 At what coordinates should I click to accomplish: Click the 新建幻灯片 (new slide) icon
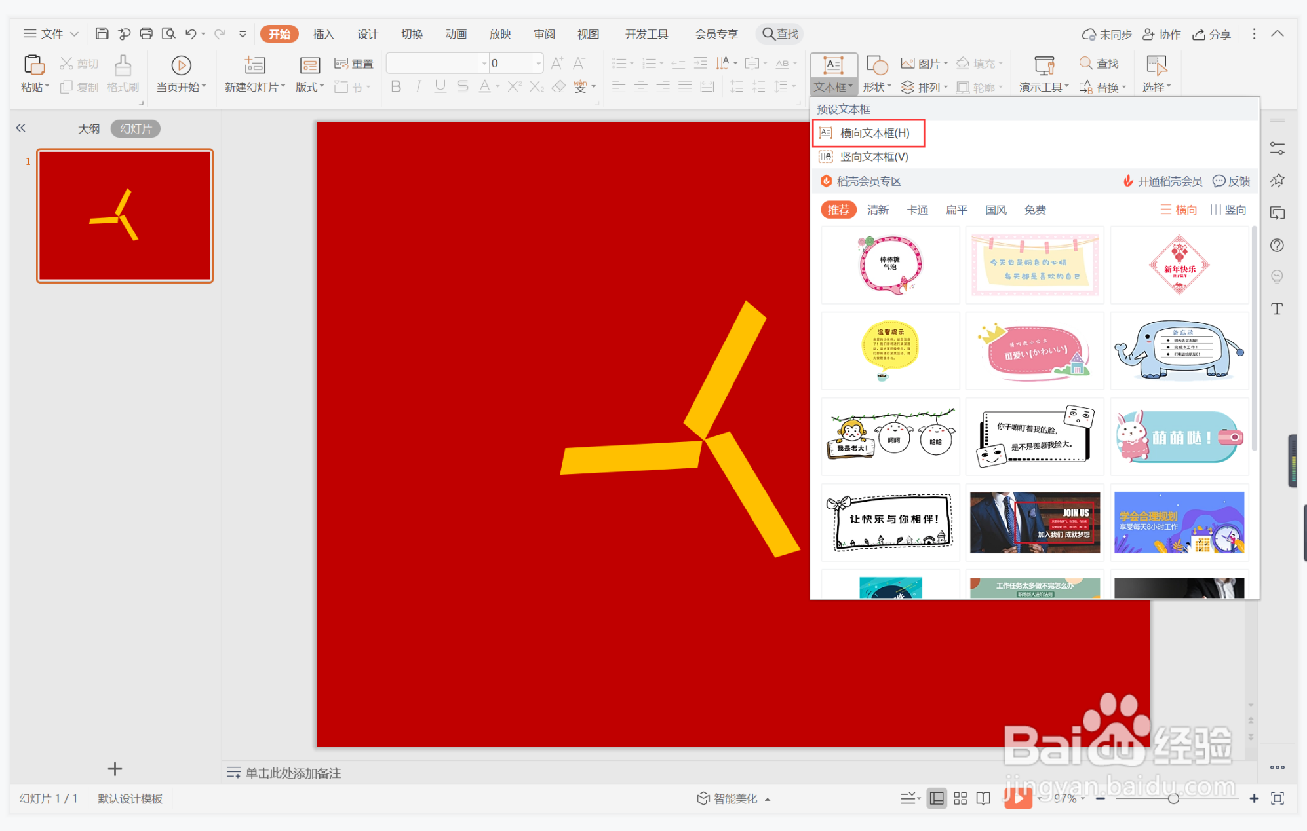[254, 65]
